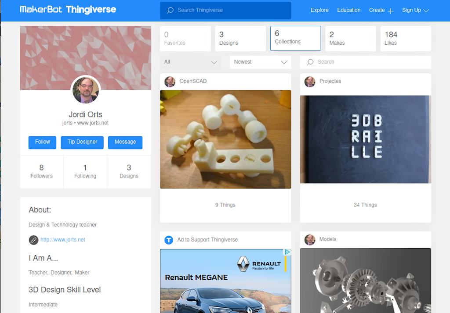Viewport: 450px width, 313px height.
Task: Open the Newest sort dropdown
Action: 261,62
